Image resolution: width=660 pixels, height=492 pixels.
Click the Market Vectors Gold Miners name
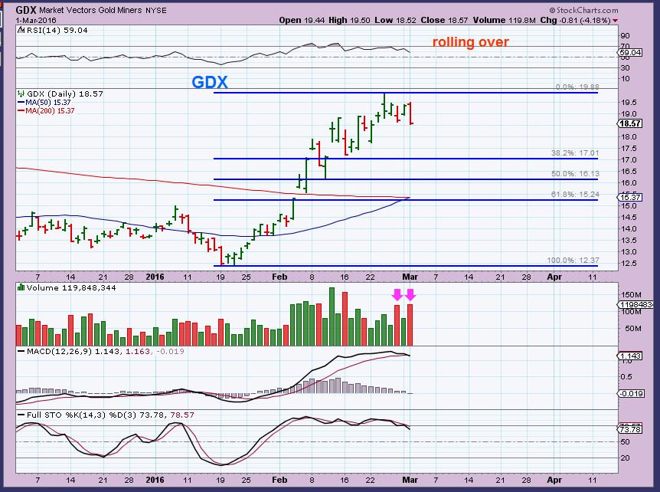tap(90, 10)
